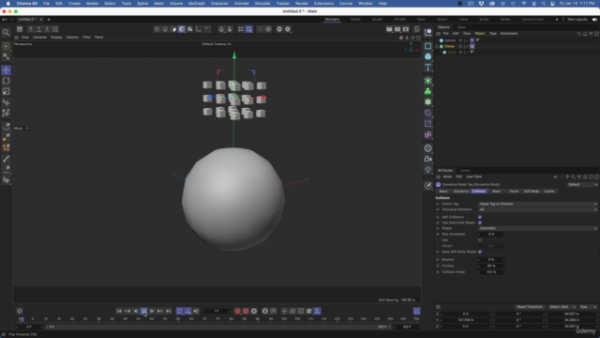Click the Bounce value field

[491, 260]
